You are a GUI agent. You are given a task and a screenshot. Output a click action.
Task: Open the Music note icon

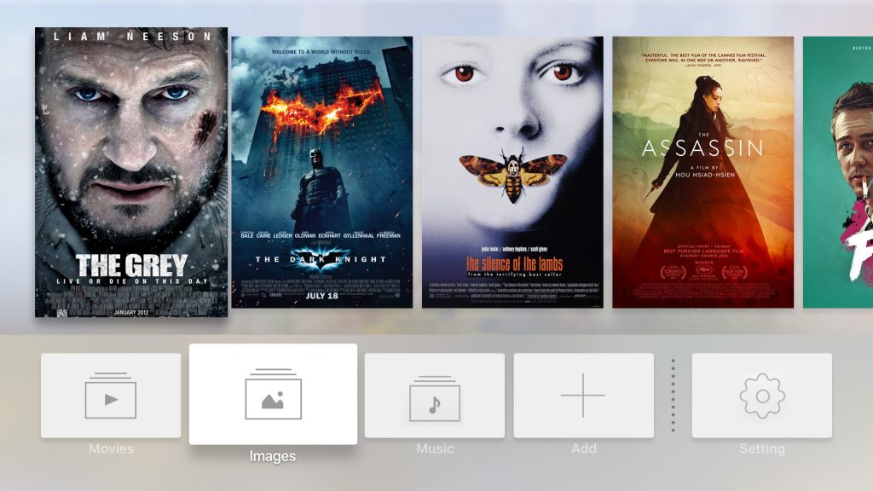click(x=435, y=399)
